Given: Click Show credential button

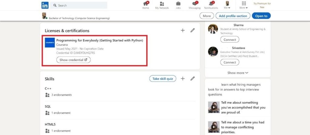Looking at the screenshot, I should (73, 60).
